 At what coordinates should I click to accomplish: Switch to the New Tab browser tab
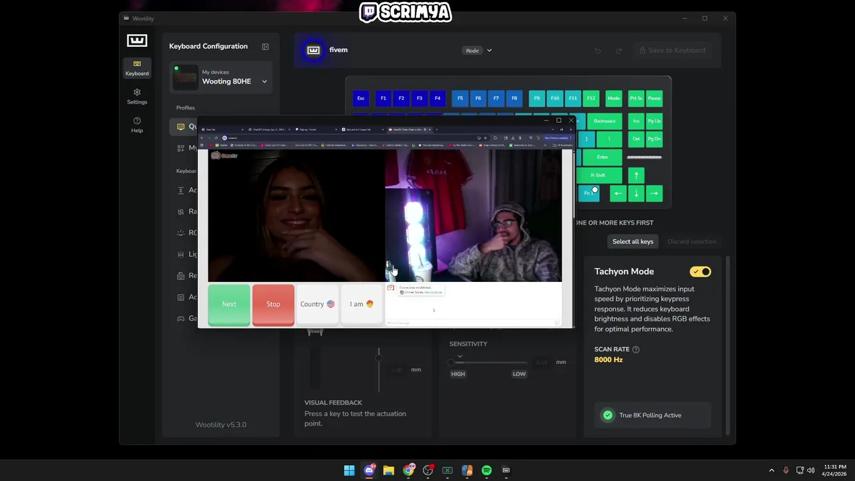(x=222, y=130)
